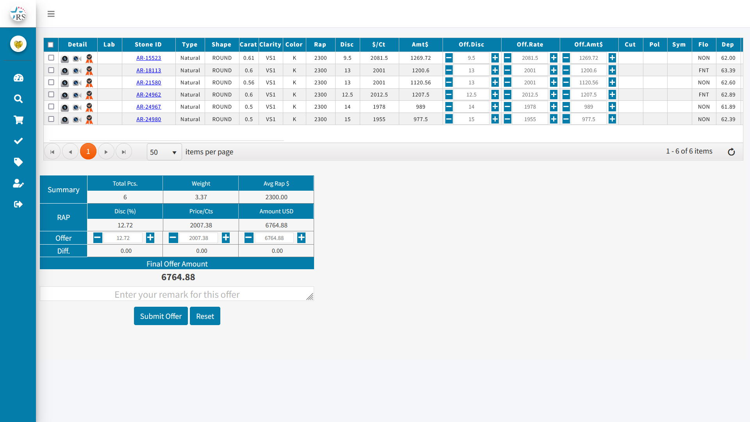Sort by the Stone ID column header
This screenshot has height=422, width=750.
tap(148, 45)
